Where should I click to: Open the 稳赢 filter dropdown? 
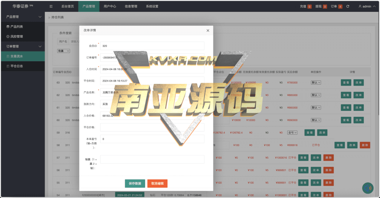click(x=63, y=51)
